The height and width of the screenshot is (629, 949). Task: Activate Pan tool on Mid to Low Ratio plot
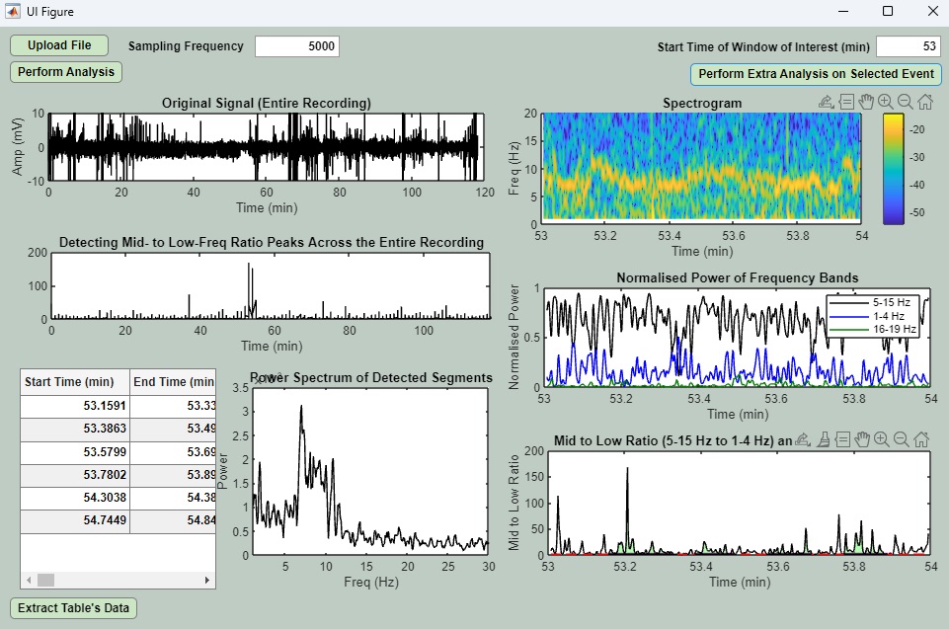tap(862, 439)
